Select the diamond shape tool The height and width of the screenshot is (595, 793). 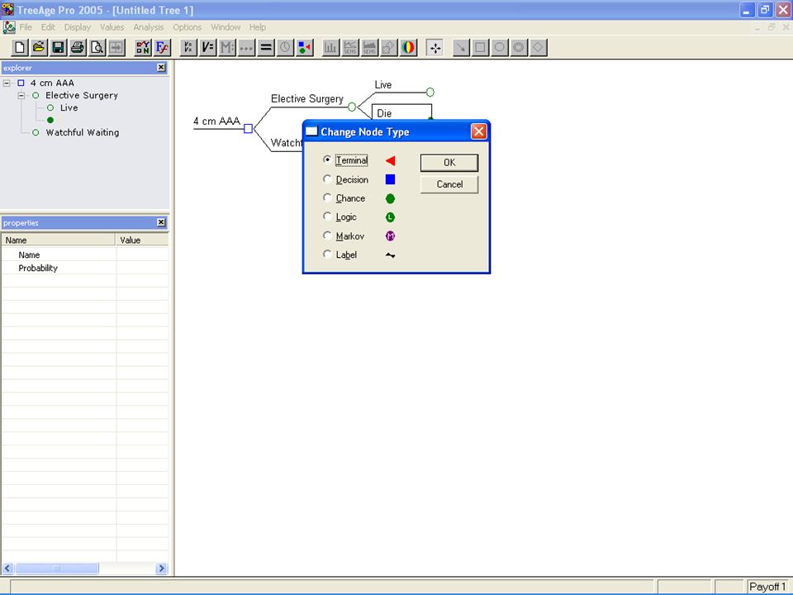538,48
